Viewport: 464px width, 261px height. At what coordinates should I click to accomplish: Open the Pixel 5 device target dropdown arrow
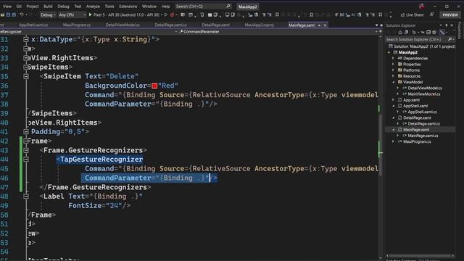[162, 14]
